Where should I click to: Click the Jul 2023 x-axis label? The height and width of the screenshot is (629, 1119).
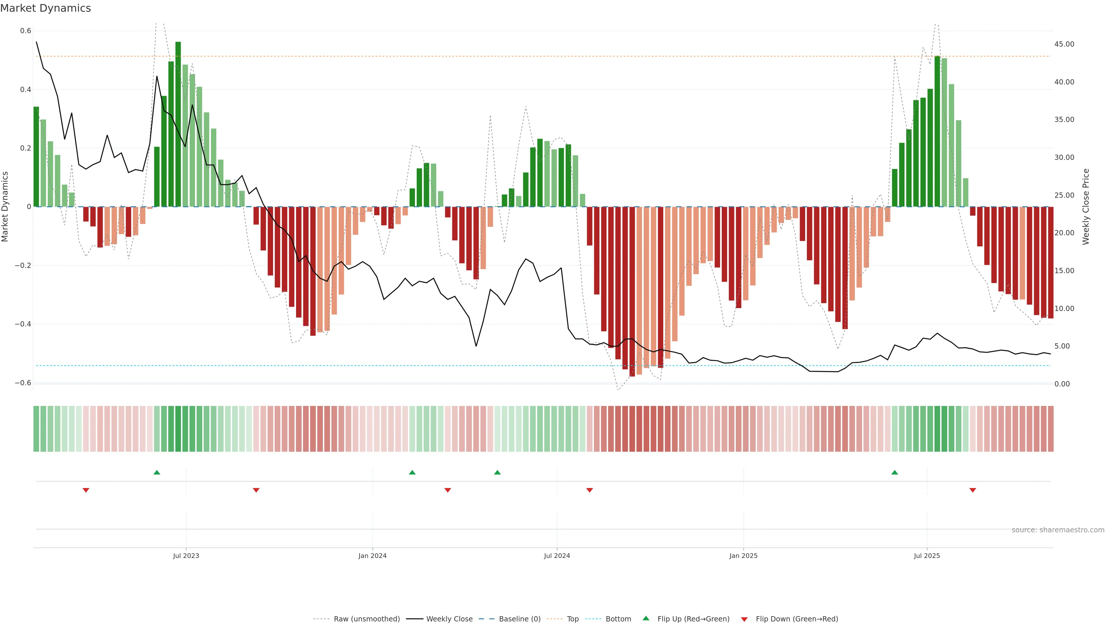(186, 556)
